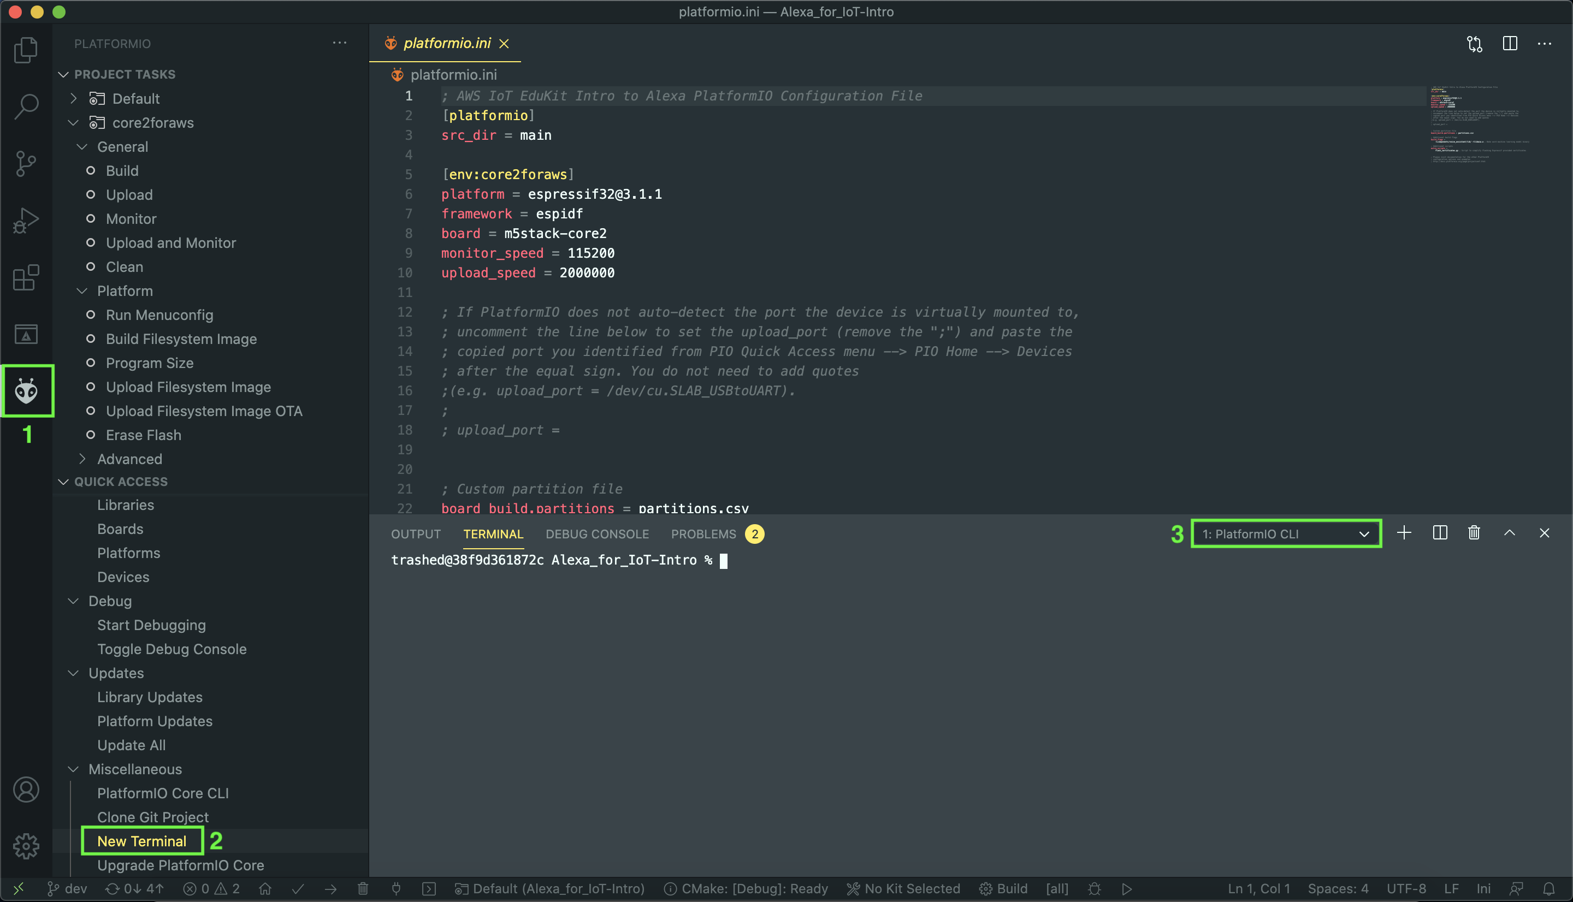Open PlatformIO Core CLI entry

pos(163,793)
